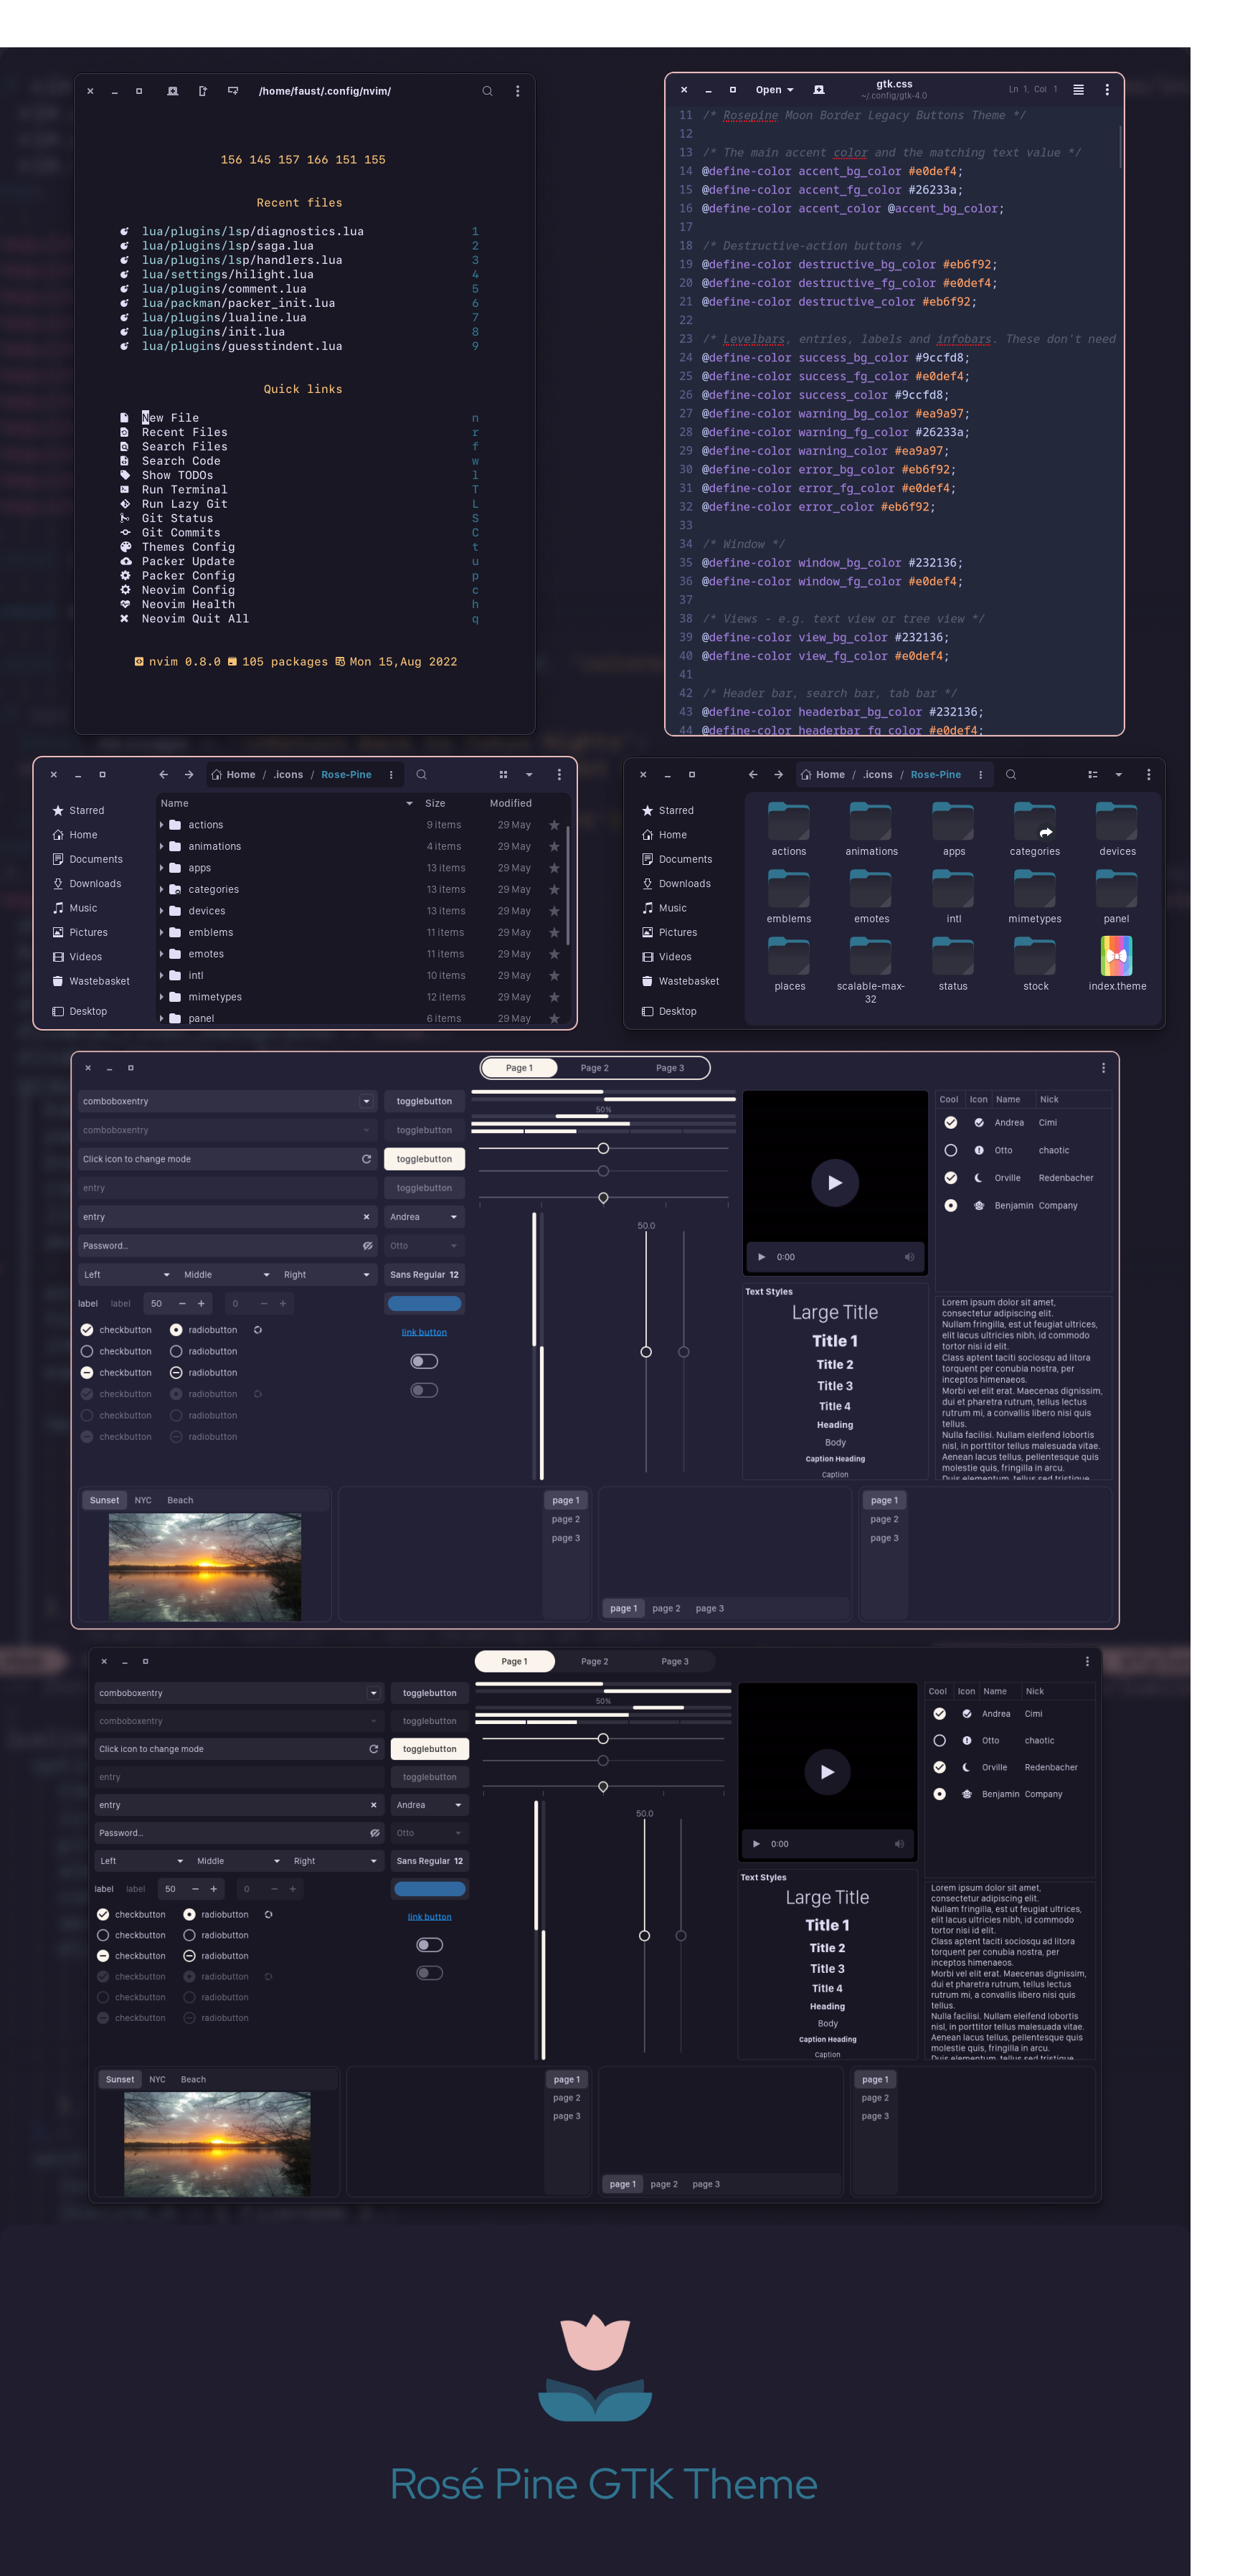1240x2576 pixels.
Task: Select Otto's Cool radio in lower widget window
Action: (939, 1740)
